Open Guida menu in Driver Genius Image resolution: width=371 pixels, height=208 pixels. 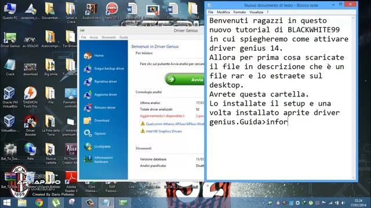point(123,37)
